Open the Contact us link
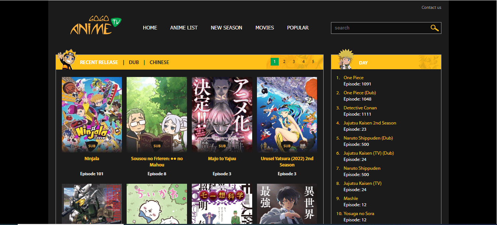Screen dimensions: 497x225 pyautogui.click(x=431, y=7)
